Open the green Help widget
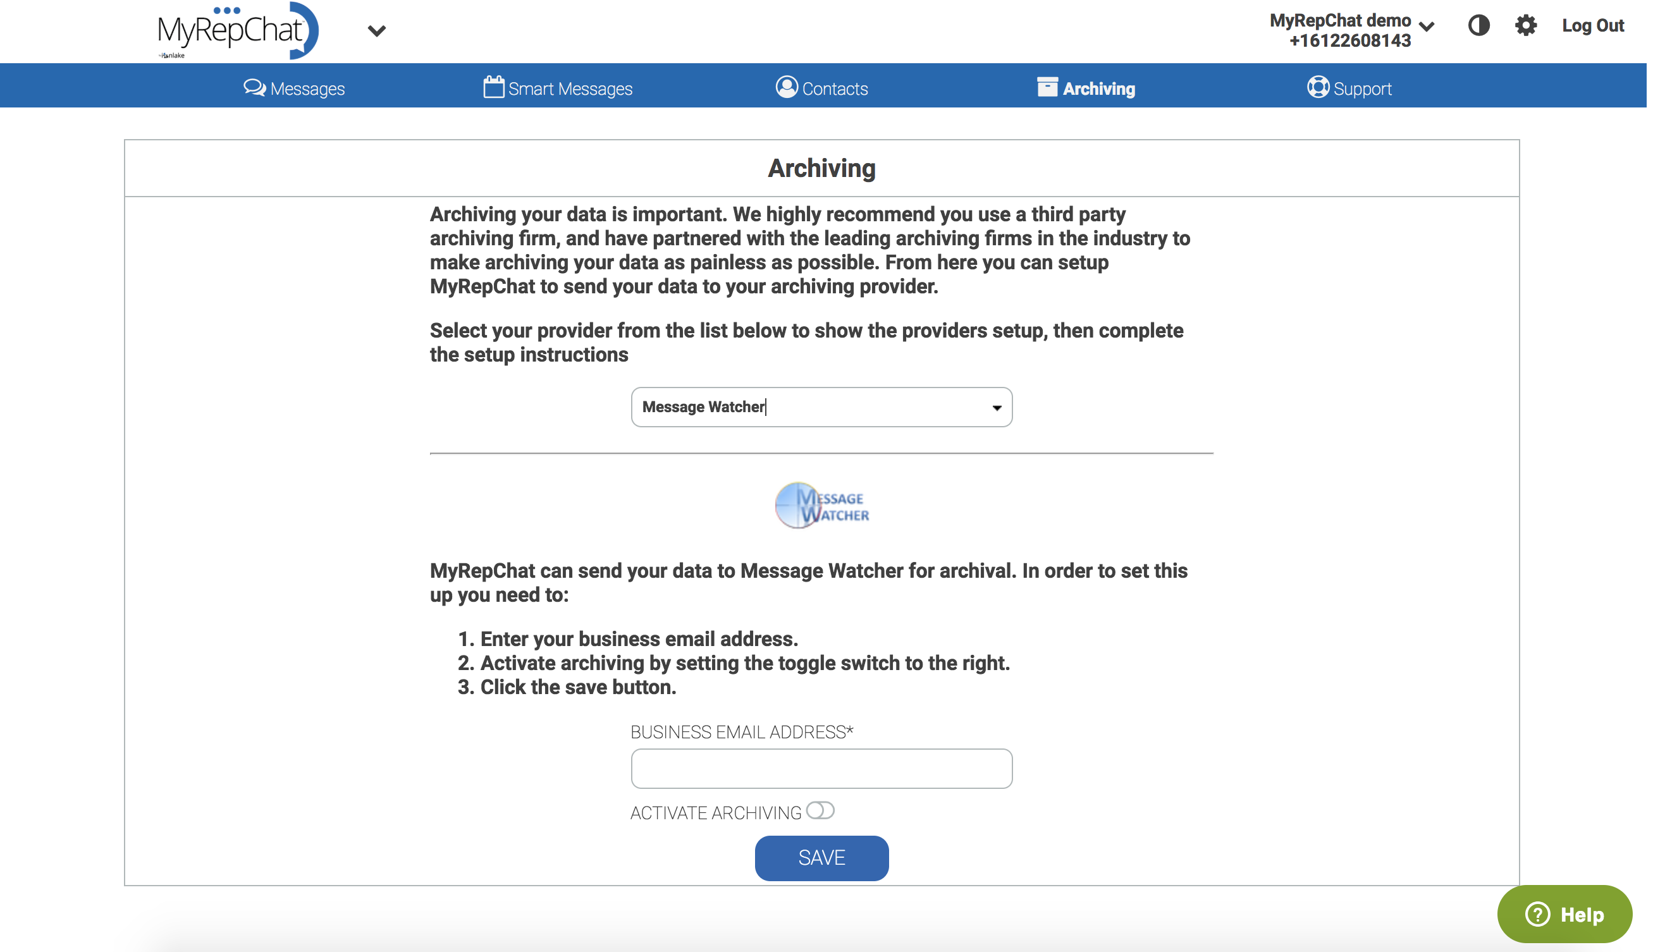Screen dimensions: 1653x952 (x=1564, y=914)
